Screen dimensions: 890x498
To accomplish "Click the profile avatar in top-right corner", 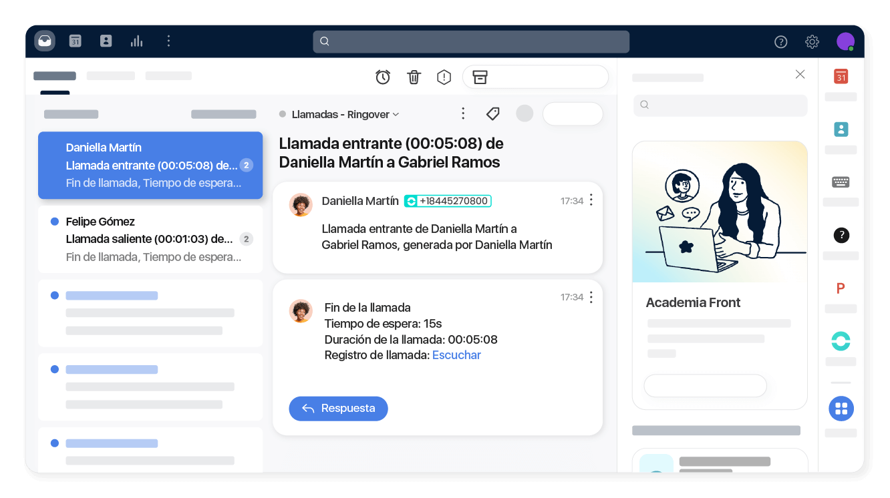I will 845,41.
